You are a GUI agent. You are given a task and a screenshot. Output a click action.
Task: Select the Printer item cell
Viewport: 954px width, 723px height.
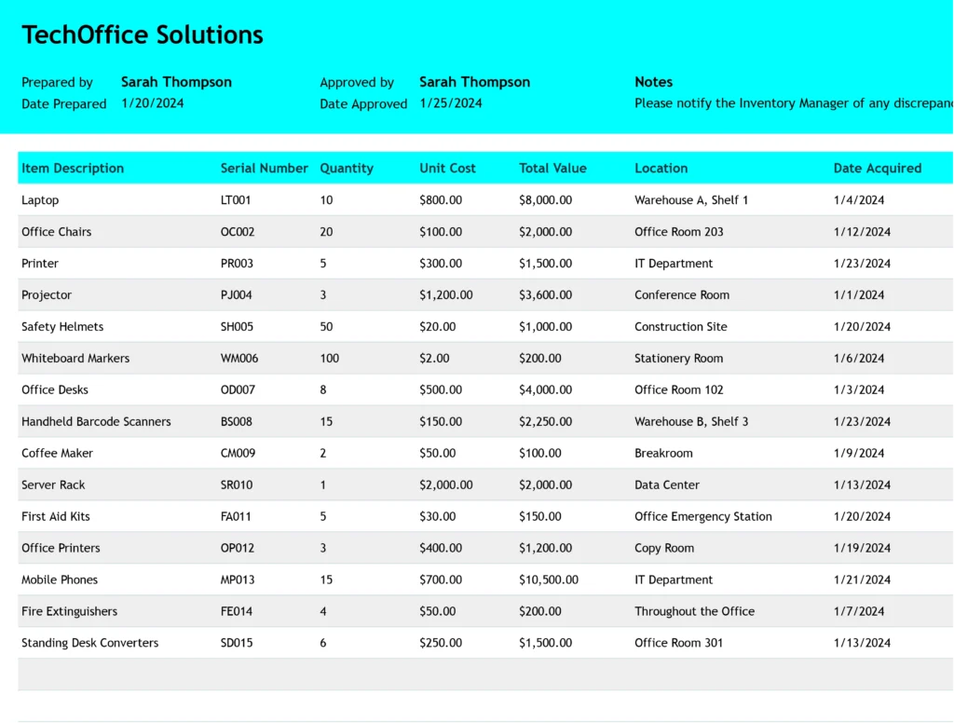[40, 264]
